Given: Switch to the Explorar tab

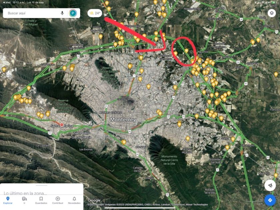Looking at the screenshot, I should pyautogui.click(x=8, y=200).
